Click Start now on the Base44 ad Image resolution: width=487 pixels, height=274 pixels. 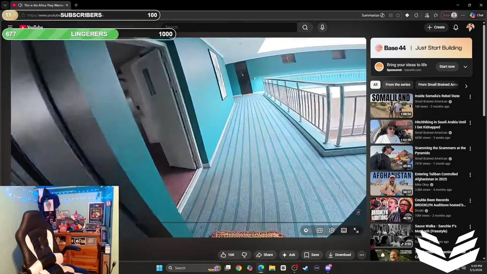point(447,67)
